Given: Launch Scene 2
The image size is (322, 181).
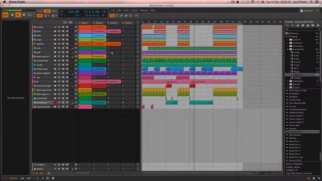Looking at the screenshot, I should coord(94,23).
